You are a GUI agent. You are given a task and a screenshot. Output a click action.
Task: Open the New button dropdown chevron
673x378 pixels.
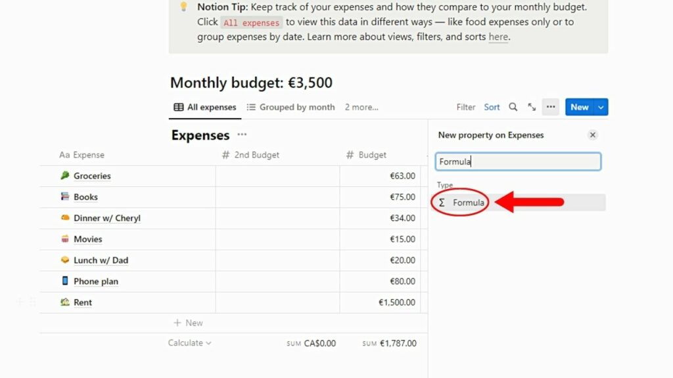coord(599,106)
